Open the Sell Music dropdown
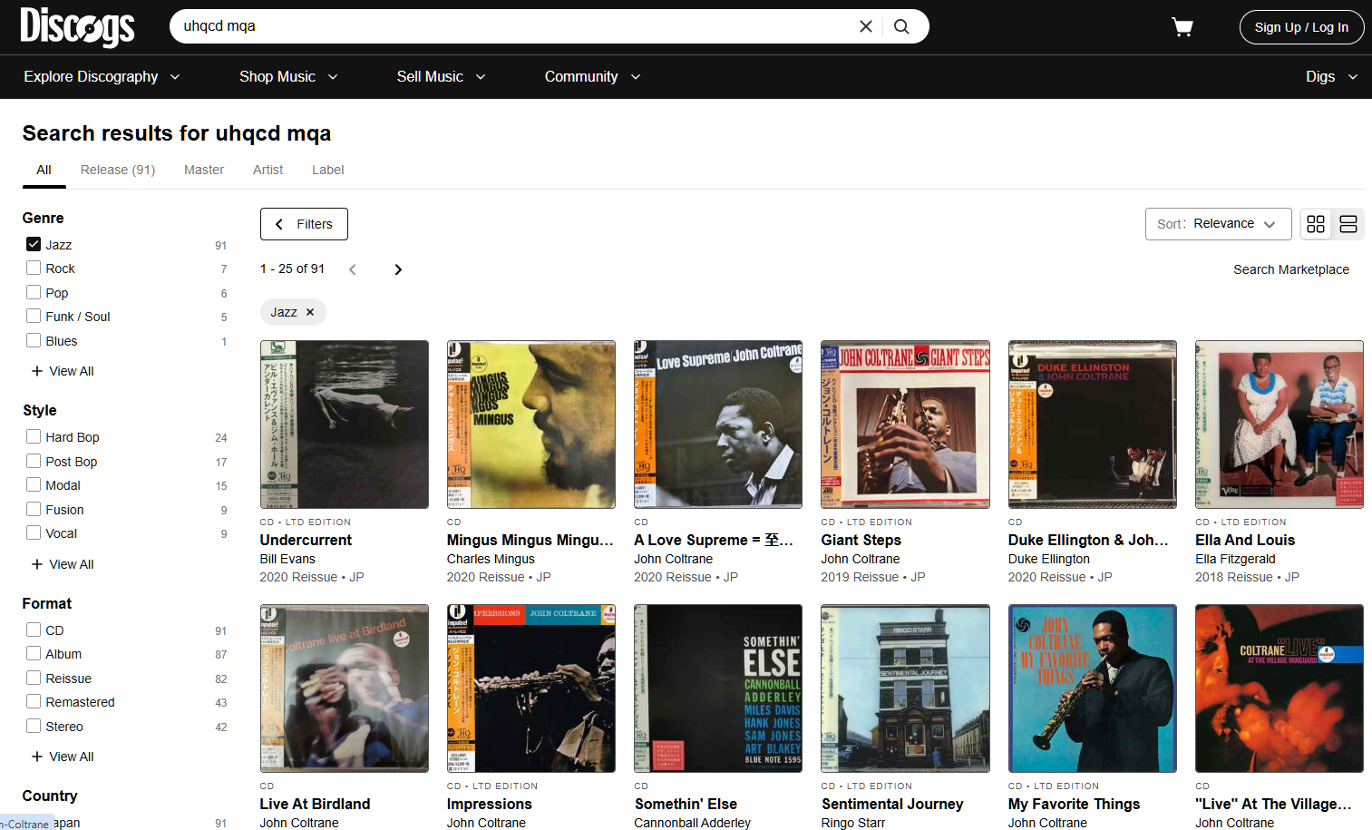 441,77
